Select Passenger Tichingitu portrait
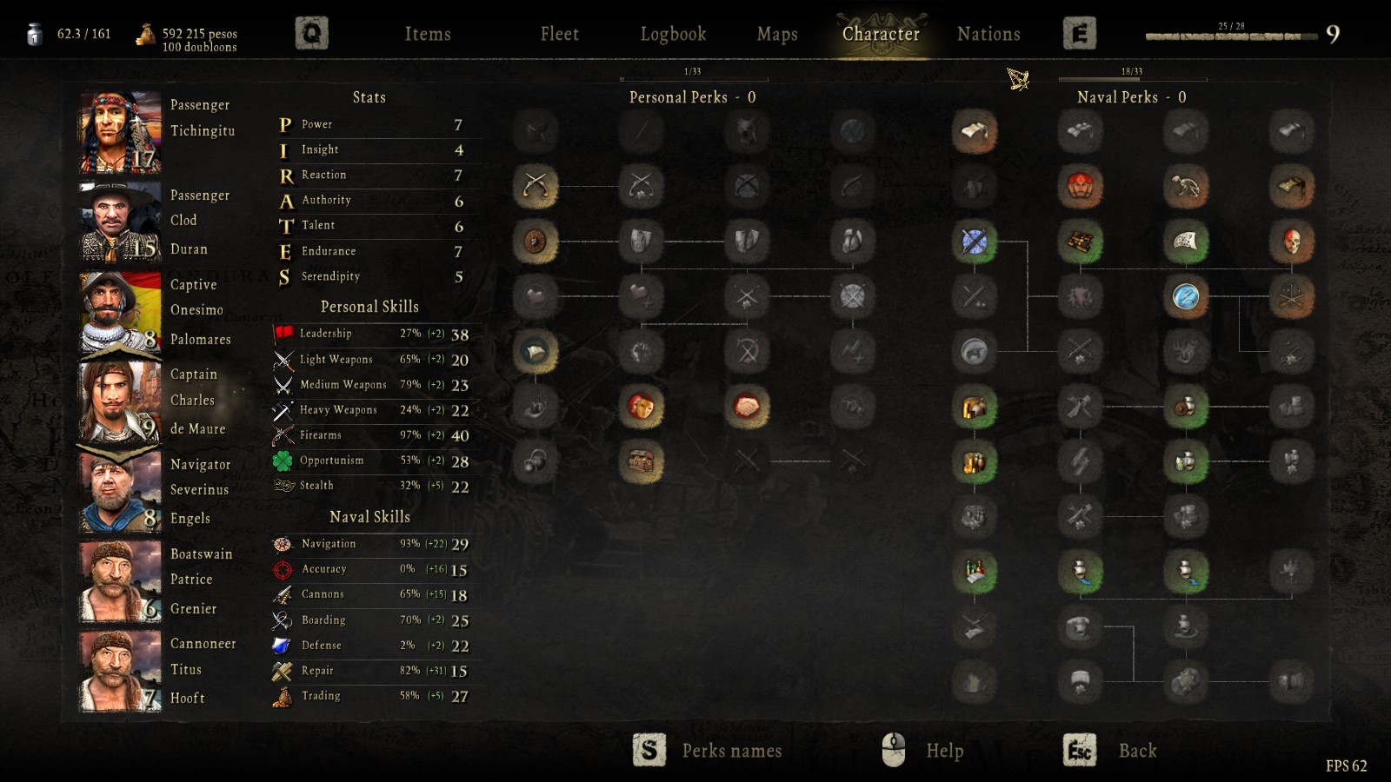 tap(120, 132)
